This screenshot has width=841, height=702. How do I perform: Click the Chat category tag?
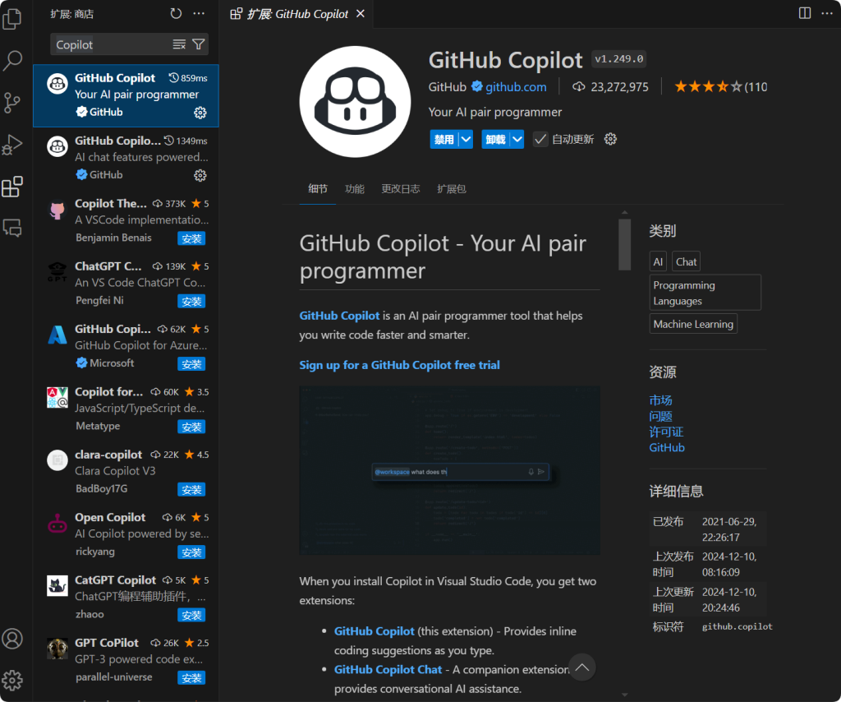(686, 262)
